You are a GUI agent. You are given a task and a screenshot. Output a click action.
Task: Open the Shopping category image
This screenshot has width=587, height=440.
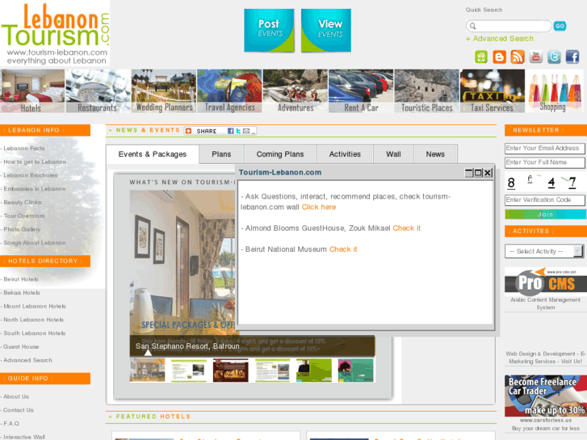tap(555, 91)
